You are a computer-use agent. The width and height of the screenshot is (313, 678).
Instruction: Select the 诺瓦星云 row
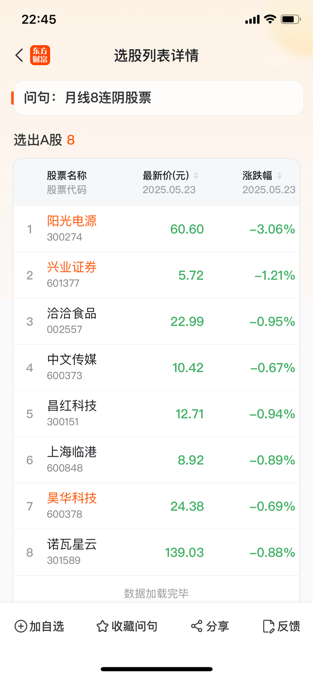click(156, 552)
